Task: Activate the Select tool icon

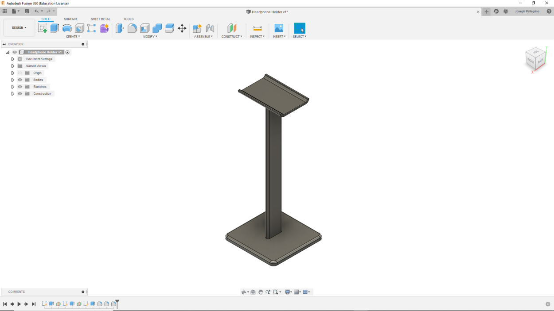Action: click(x=300, y=28)
